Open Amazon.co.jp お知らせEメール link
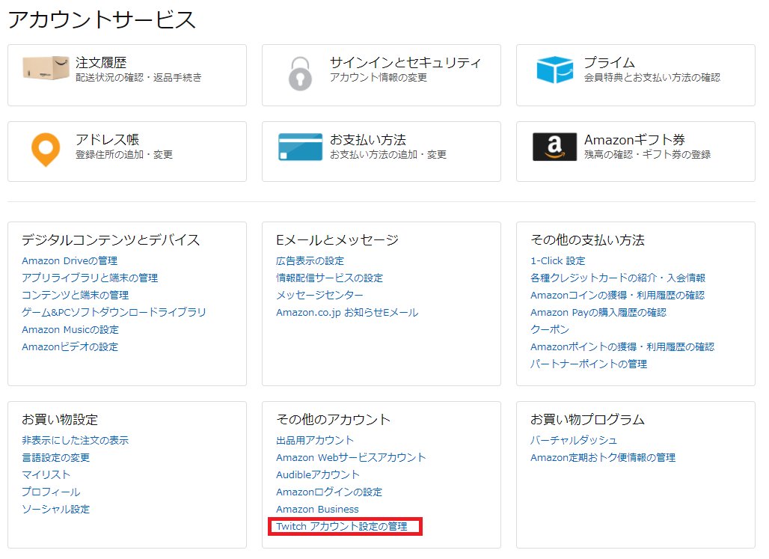Viewport: 769px width, 559px height. 347,312
